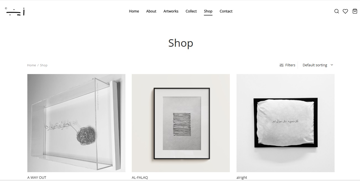Select the Shop menu item
The height and width of the screenshot is (181, 360).
[208, 11]
